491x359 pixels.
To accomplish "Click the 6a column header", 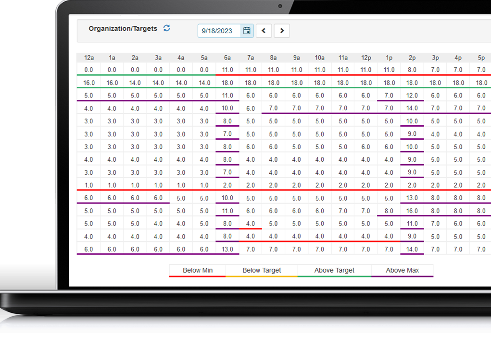I will 227,58.
